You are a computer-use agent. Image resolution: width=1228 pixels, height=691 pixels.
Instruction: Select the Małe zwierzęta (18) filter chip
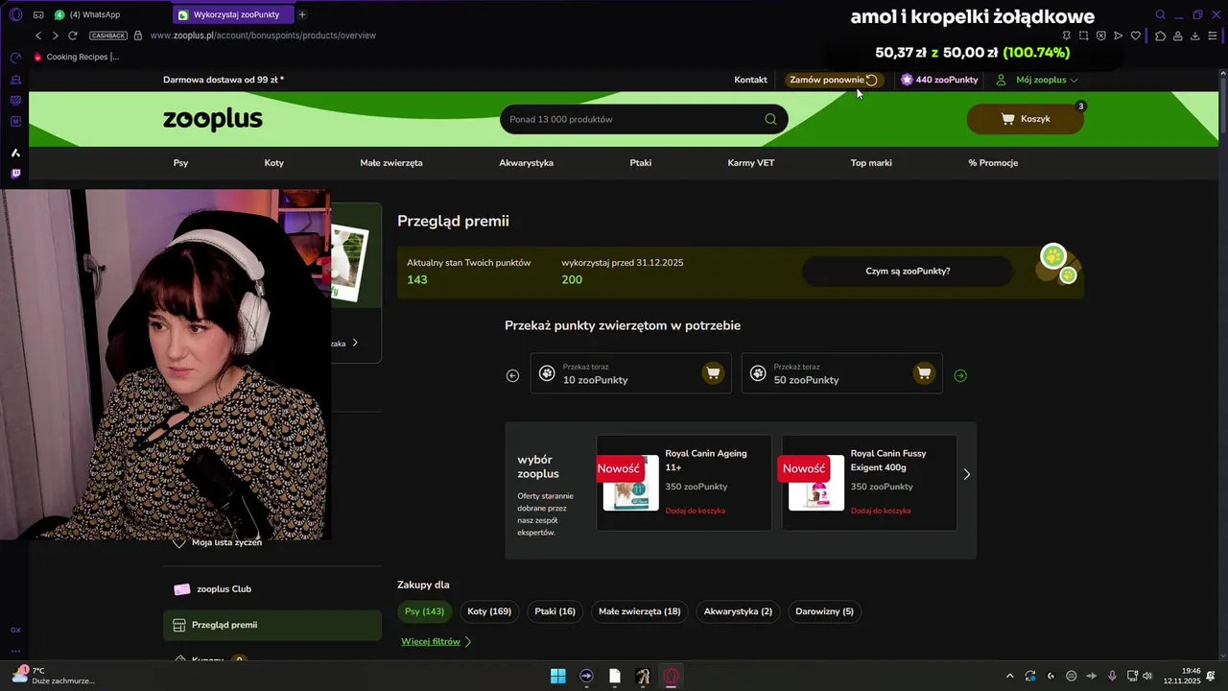pos(639,611)
